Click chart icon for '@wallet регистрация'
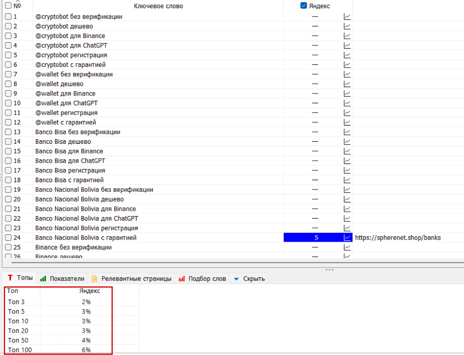Image resolution: width=464 pixels, height=355 pixels. coord(347,113)
